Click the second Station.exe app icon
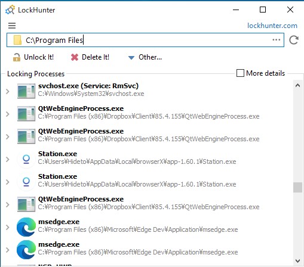 [26, 182]
